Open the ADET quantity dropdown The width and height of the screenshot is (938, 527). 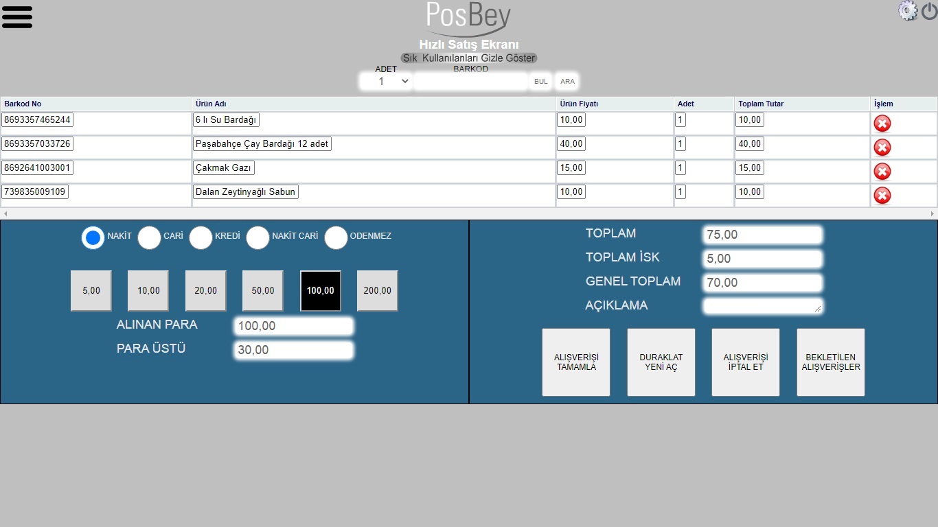coord(385,82)
